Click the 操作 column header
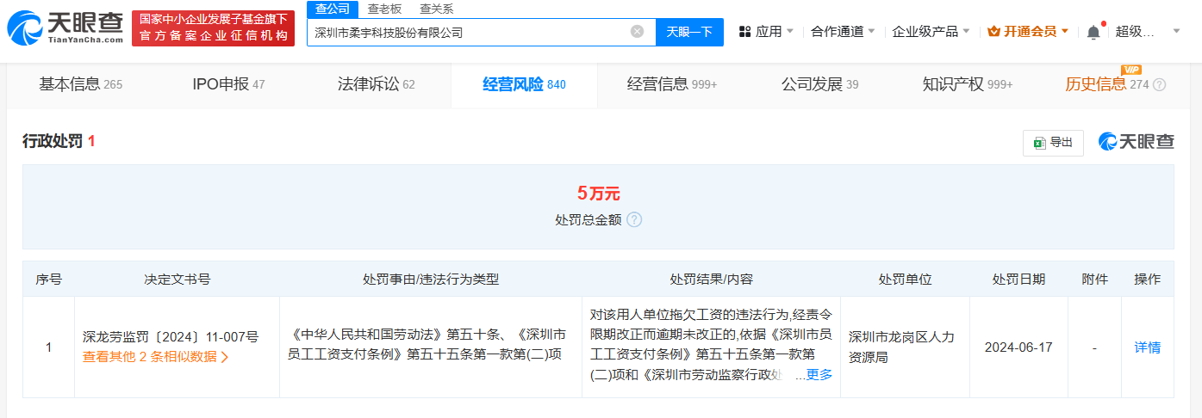 point(1147,280)
